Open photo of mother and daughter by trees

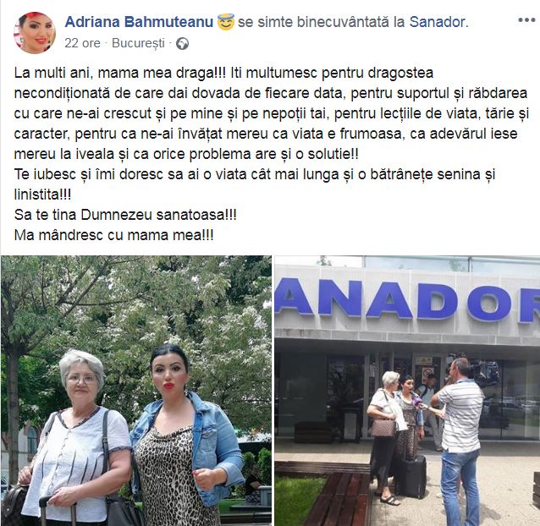click(x=136, y=391)
